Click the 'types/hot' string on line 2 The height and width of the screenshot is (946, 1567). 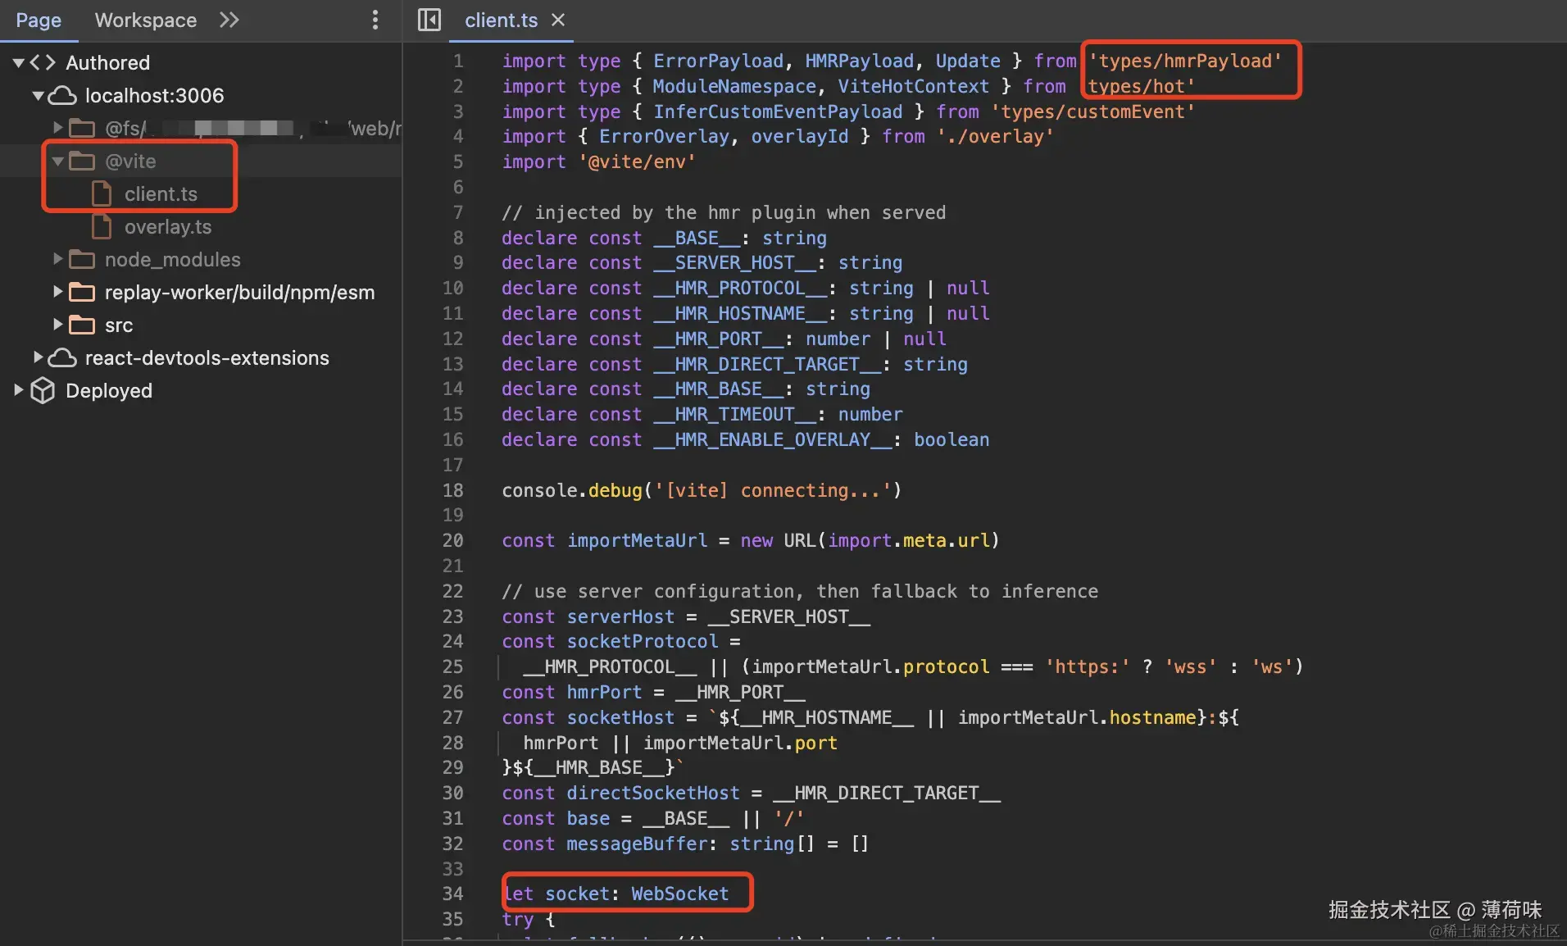[1142, 86]
